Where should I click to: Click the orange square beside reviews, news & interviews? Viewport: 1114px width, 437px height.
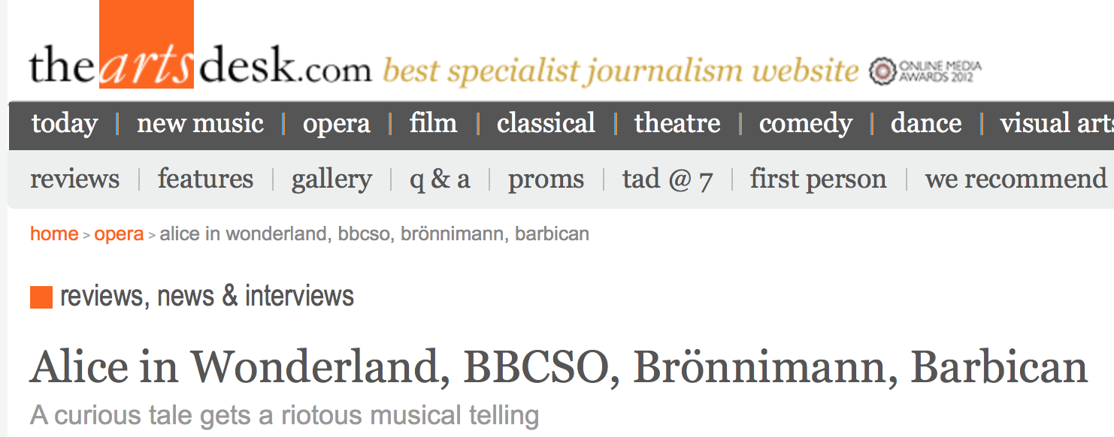41,297
